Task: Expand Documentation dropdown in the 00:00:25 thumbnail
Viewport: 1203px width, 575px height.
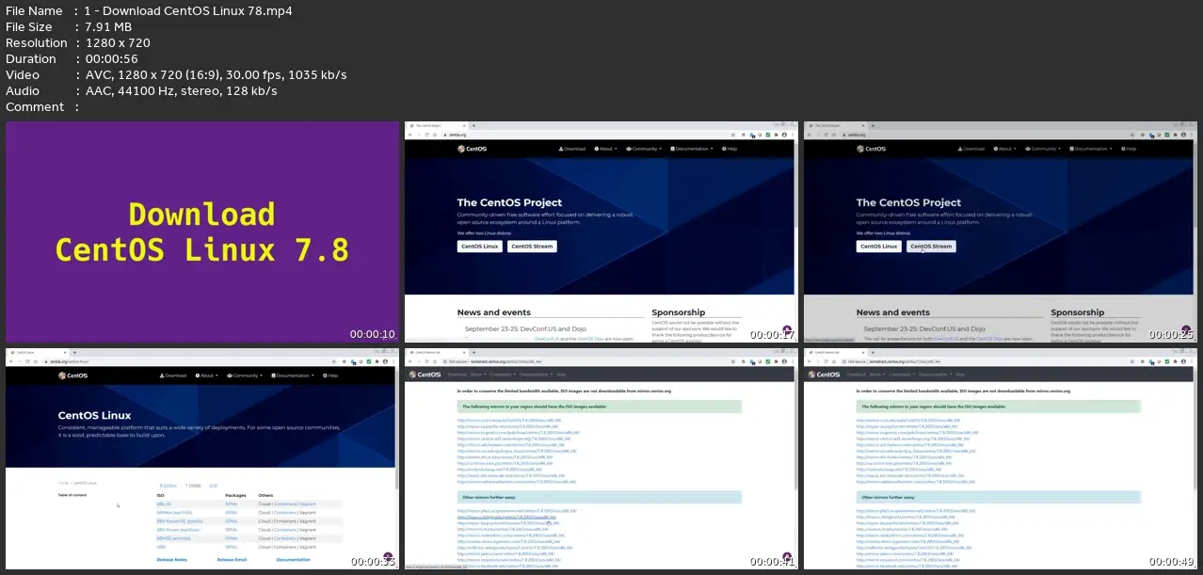Action: point(1091,149)
